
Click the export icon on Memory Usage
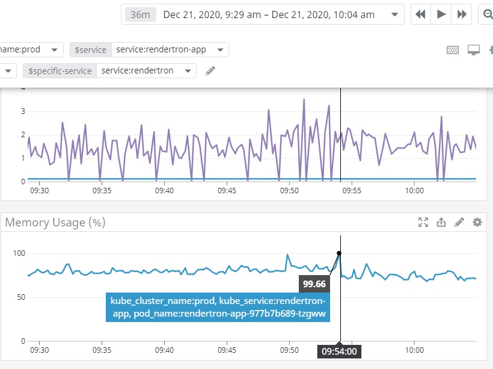tap(441, 222)
